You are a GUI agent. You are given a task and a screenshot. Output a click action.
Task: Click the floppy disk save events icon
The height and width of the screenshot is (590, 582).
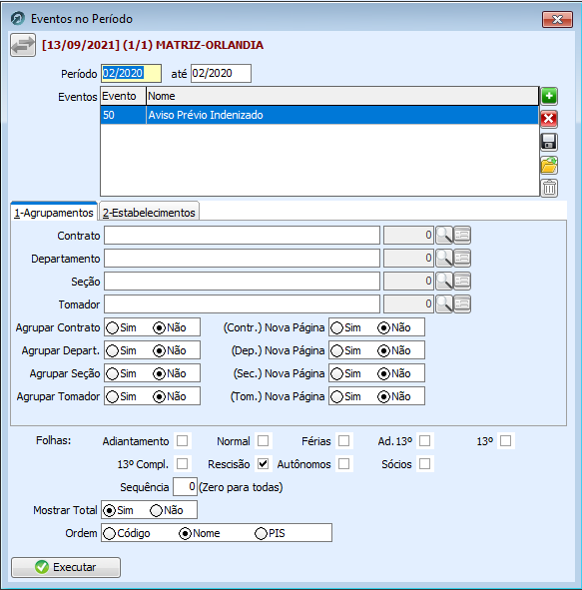coord(549,142)
